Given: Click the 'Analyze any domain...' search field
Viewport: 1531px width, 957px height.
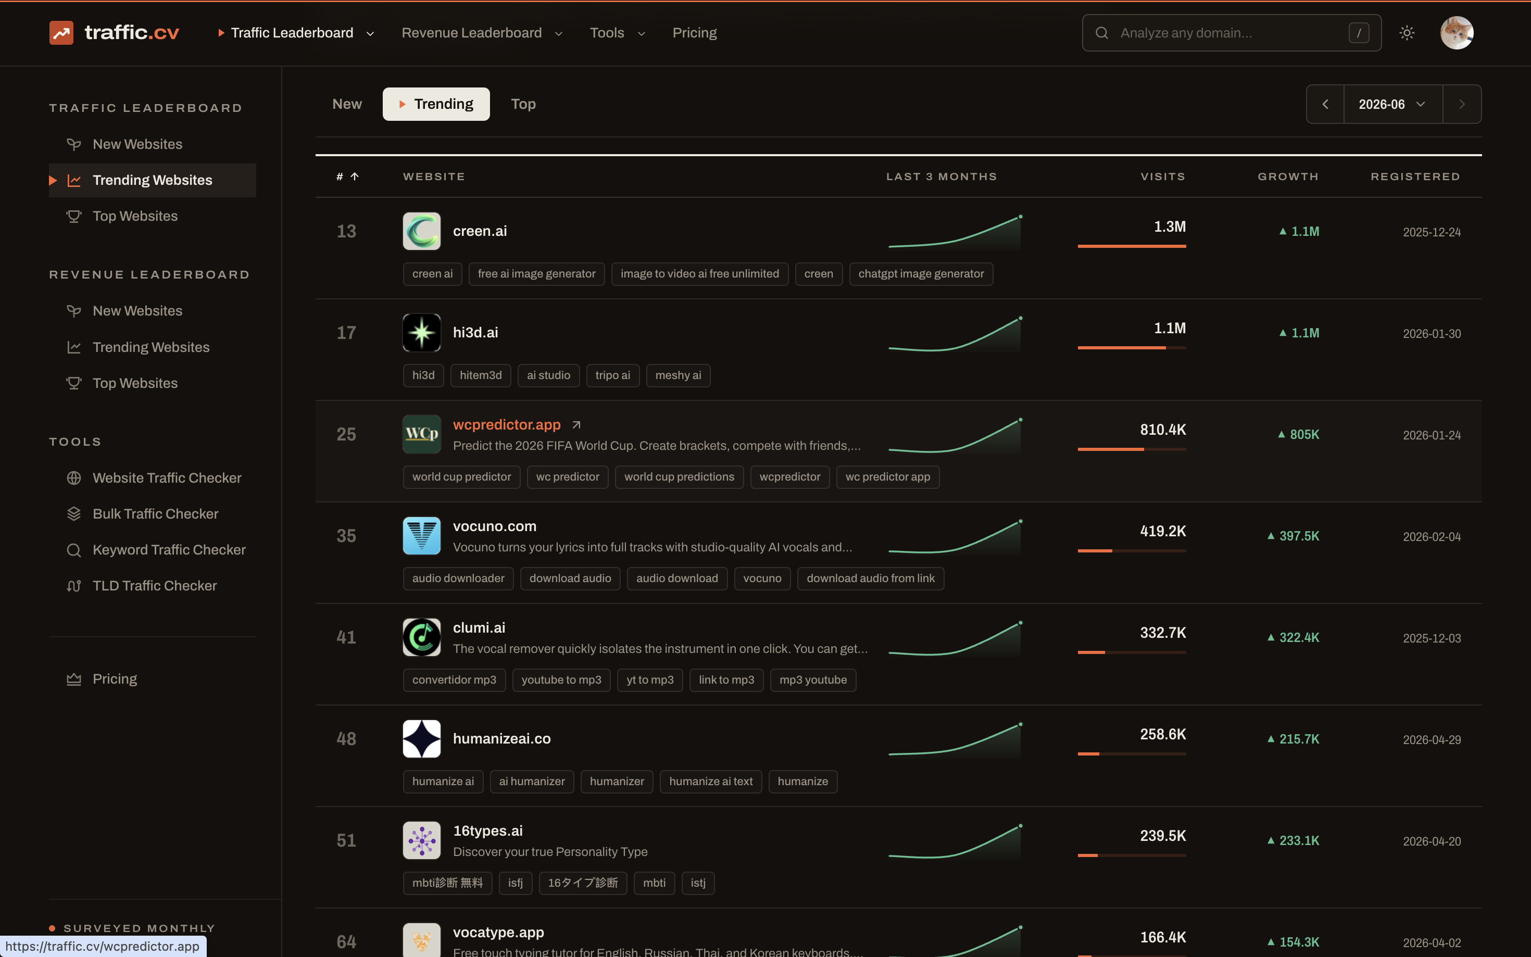Looking at the screenshot, I should click(1231, 33).
